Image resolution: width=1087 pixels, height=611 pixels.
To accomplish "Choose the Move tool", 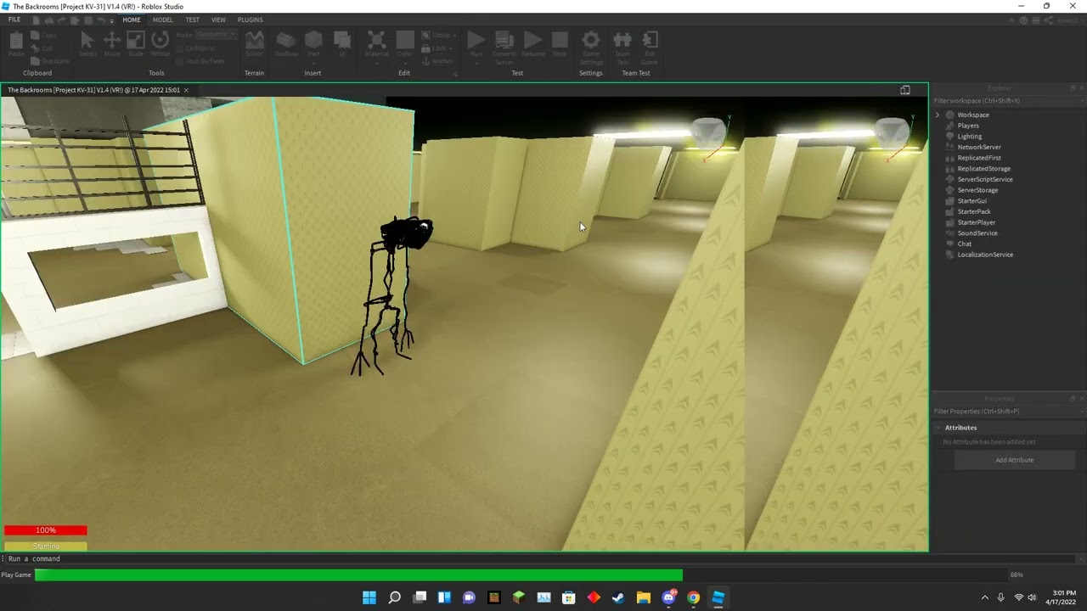I will [x=111, y=44].
